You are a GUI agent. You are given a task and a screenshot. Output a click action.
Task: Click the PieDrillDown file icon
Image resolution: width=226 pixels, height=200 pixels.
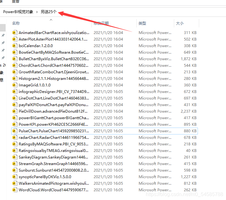(x=15, y=111)
